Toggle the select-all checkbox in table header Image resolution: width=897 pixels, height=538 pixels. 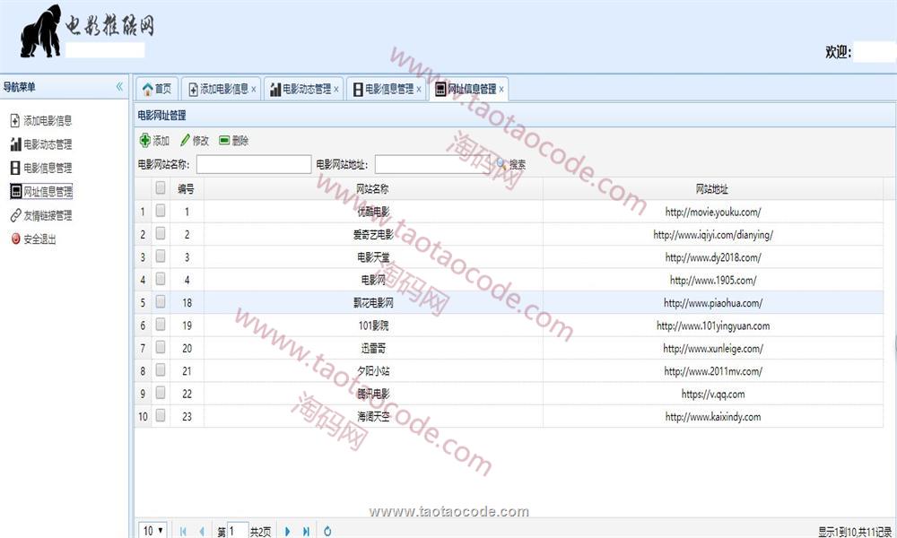tap(161, 188)
